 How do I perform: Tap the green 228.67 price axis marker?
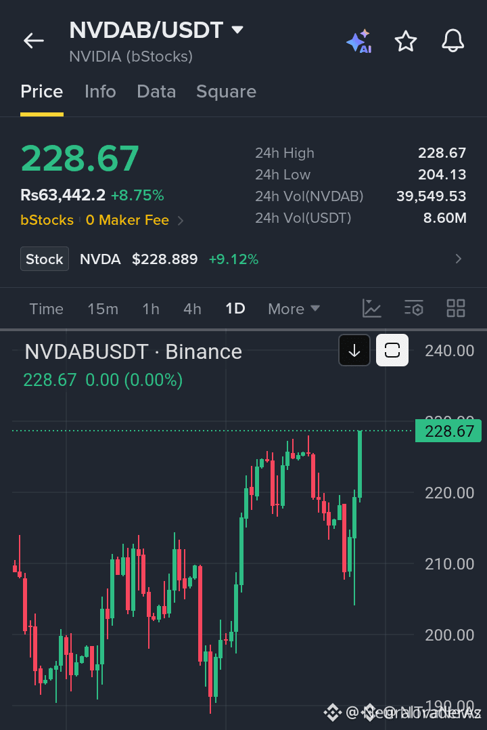tap(448, 431)
